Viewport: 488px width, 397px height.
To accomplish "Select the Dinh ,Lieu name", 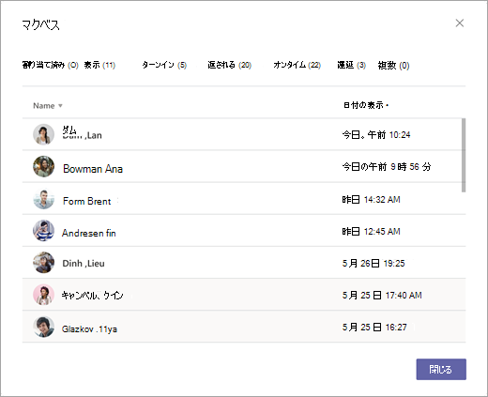I will click(84, 264).
